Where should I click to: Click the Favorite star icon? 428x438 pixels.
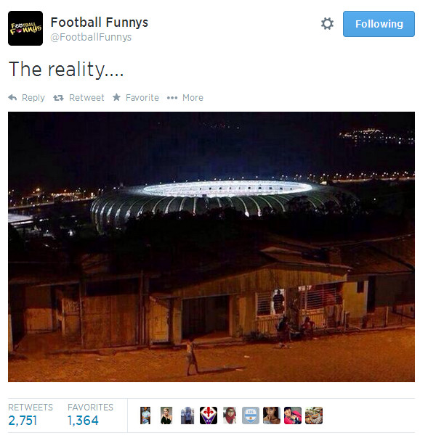click(x=116, y=97)
